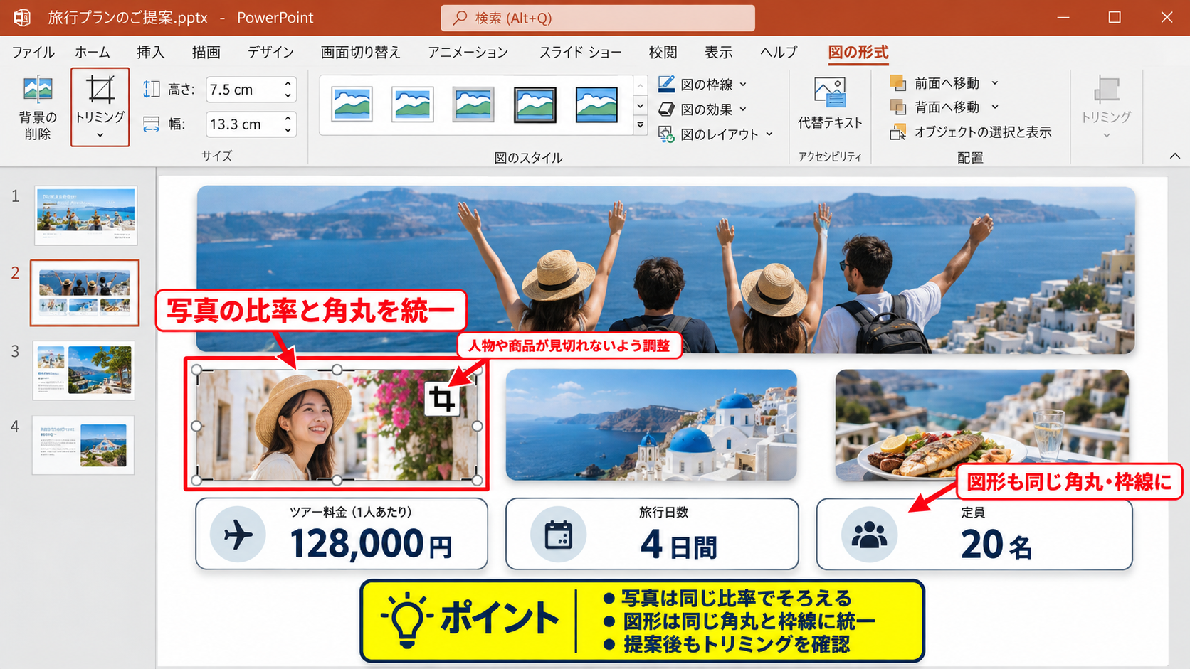Expand the 図の枠線 dropdown arrow
This screenshot has width=1190, height=669.
click(x=743, y=85)
